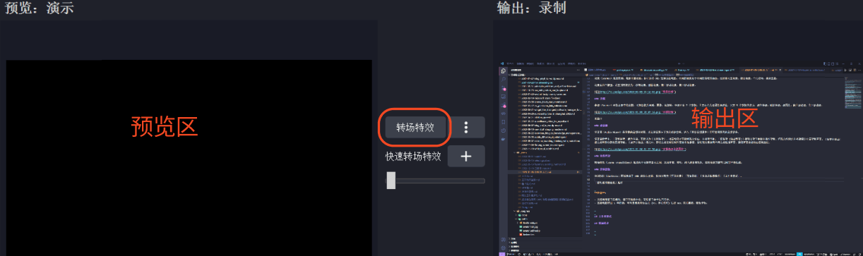The height and width of the screenshot is (256, 863).
Task: Add a quick transition with the plus button
Action: pyautogui.click(x=466, y=156)
